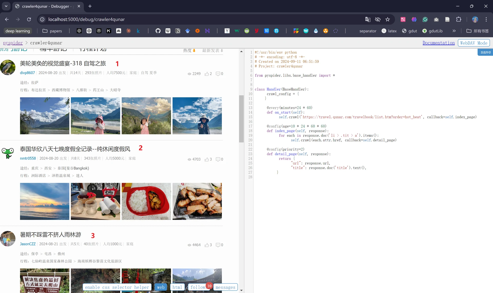Open the Chrome three-dot menu

coord(486,19)
